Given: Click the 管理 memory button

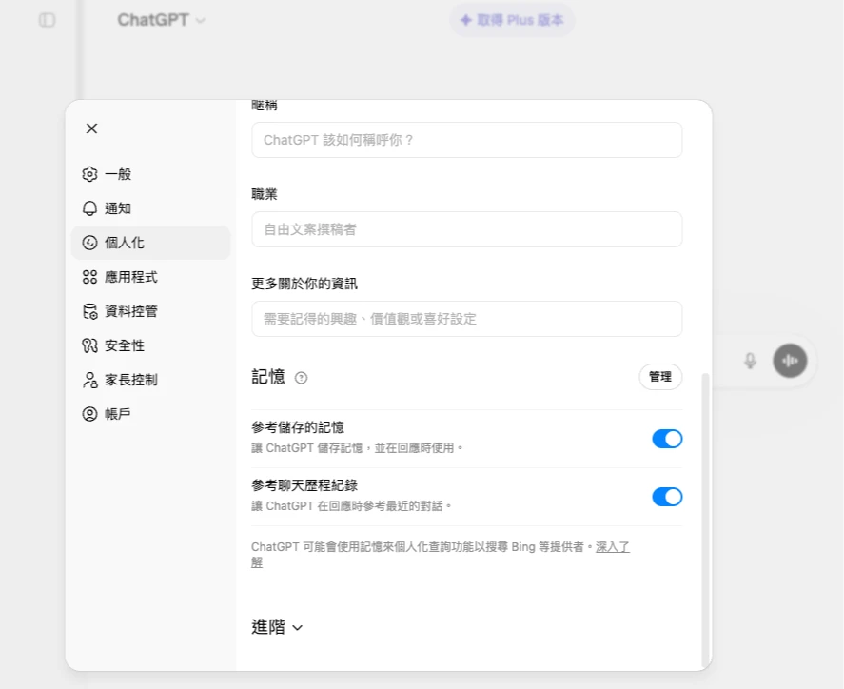Looking at the screenshot, I should point(659,377).
